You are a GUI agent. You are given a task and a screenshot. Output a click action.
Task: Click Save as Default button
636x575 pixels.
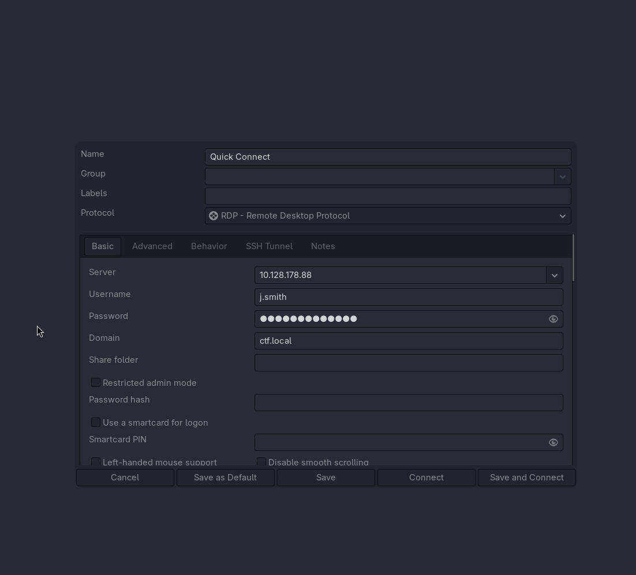click(225, 478)
